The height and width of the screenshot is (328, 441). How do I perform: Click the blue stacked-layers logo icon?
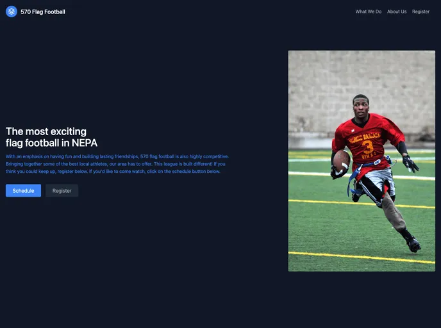[12, 12]
